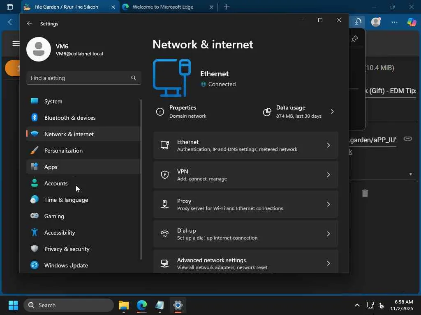Click the search magnifier icon in Settings
This screenshot has height=315, width=421.
pyautogui.click(x=133, y=78)
